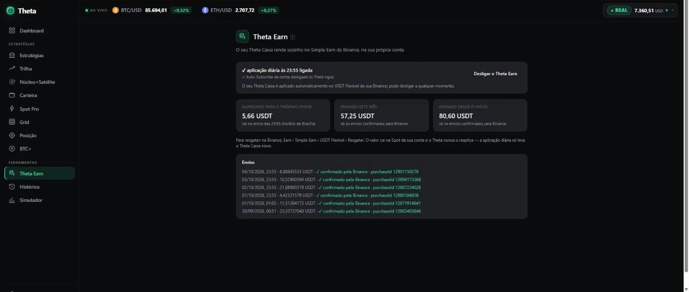The image size is (689, 292).
Task: Click the Carteira wallet icon
Action: 12,95
